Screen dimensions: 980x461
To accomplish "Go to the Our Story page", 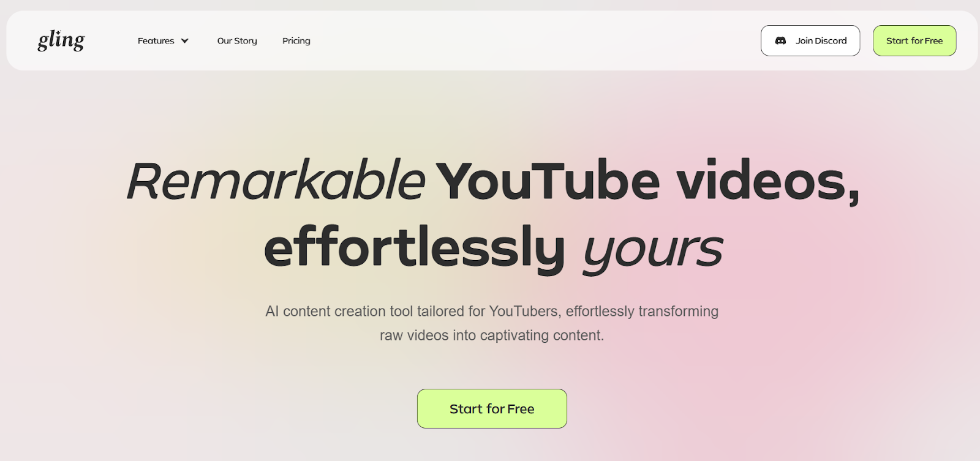I will tap(237, 41).
